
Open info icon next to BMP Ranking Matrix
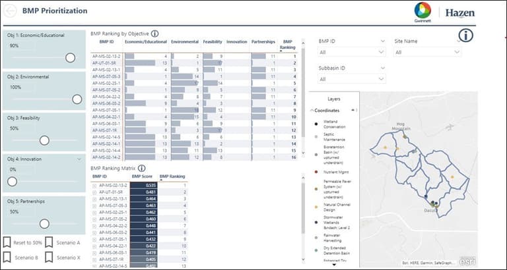[141, 168]
